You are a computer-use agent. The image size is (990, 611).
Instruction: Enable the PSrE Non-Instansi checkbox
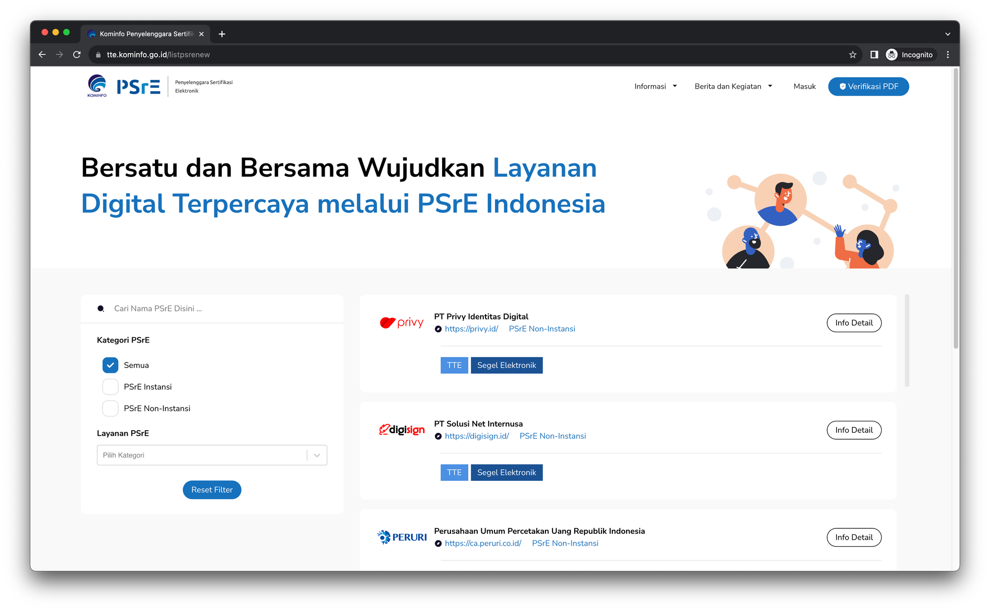tap(110, 408)
